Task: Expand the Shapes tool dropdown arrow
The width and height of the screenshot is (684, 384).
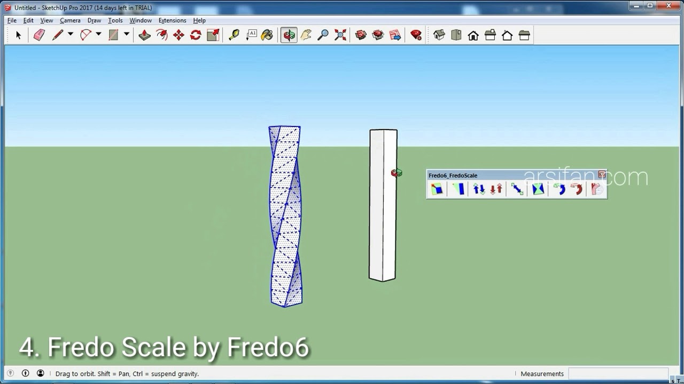Action: 127,35
